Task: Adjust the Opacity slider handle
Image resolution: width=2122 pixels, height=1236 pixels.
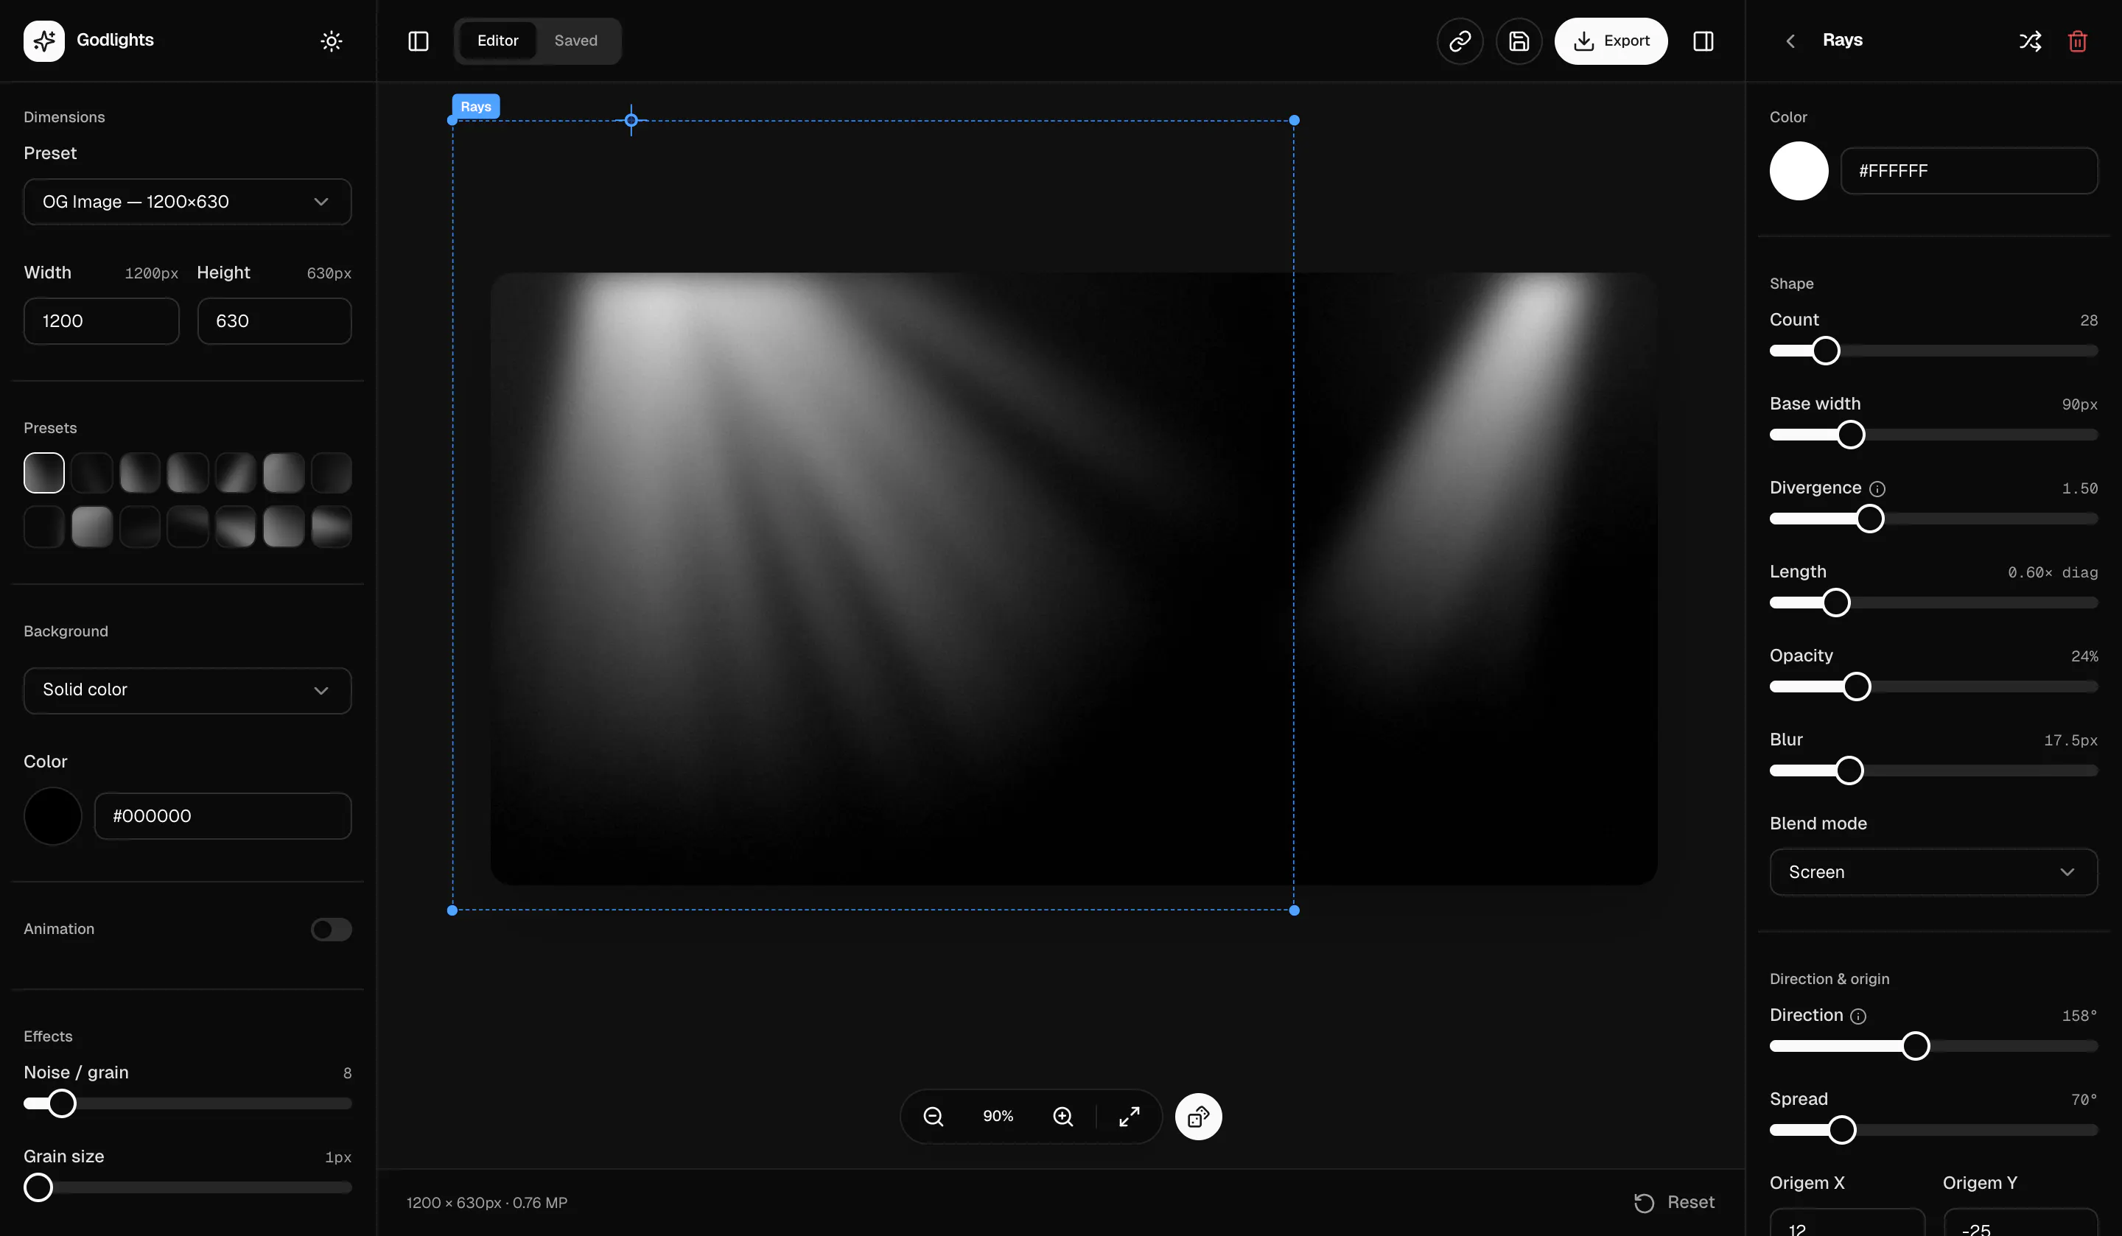Action: click(x=1857, y=687)
